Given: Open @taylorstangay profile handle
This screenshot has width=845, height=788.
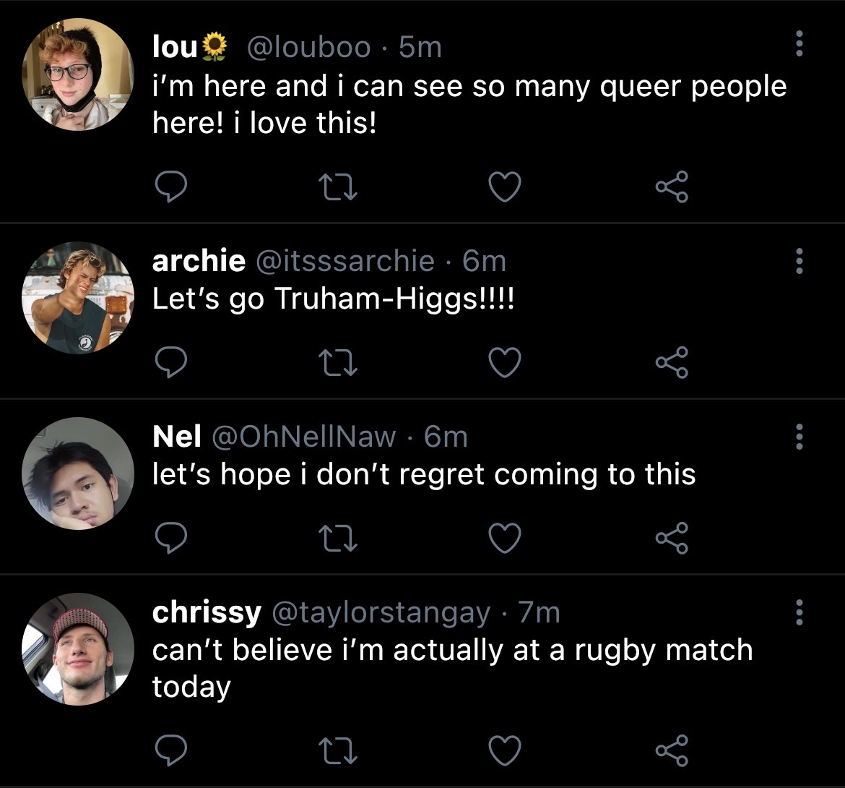Looking at the screenshot, I should (381, 613).
